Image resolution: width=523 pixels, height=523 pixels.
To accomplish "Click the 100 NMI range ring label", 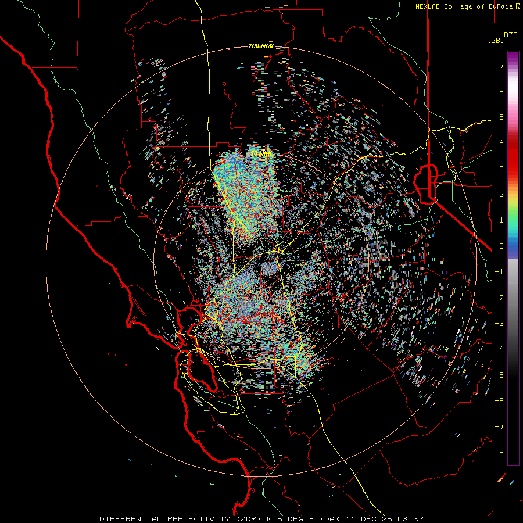I will [261, 46].
